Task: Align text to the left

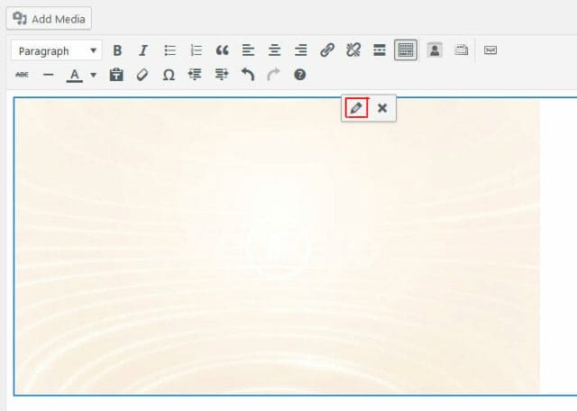Action: (x=248, y=51)
